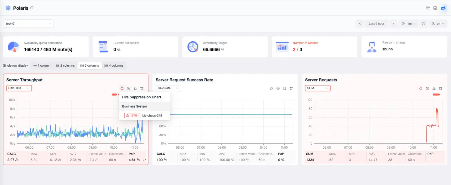Click the fire icon on Server Requests card
This screenshot has height=185, width=451.
click(421, 89)
